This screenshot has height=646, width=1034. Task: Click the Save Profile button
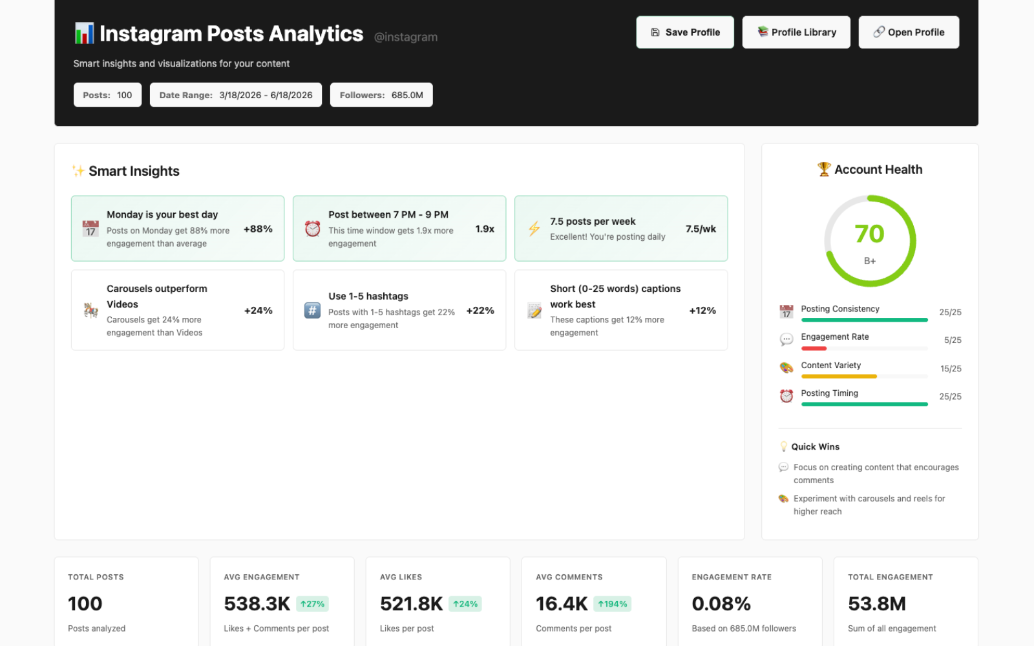685,32
